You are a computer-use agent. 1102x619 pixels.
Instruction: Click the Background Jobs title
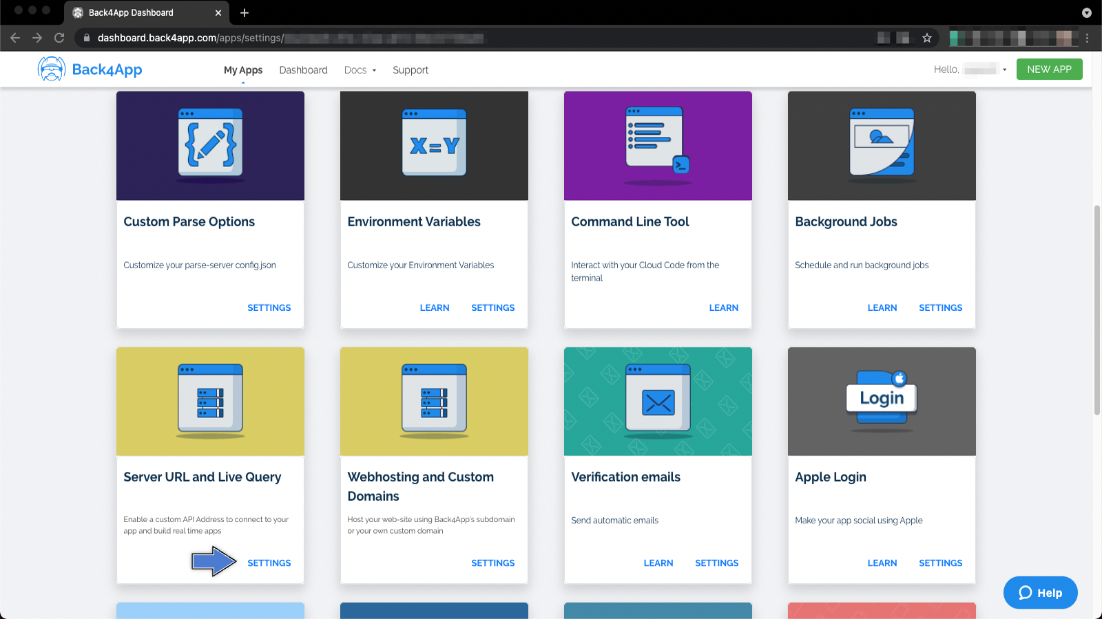click(x=846, y=221)
